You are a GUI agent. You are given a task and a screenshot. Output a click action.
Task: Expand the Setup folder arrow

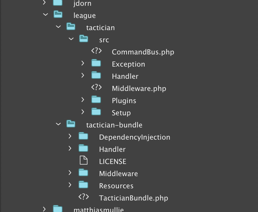tap(83, 112)
